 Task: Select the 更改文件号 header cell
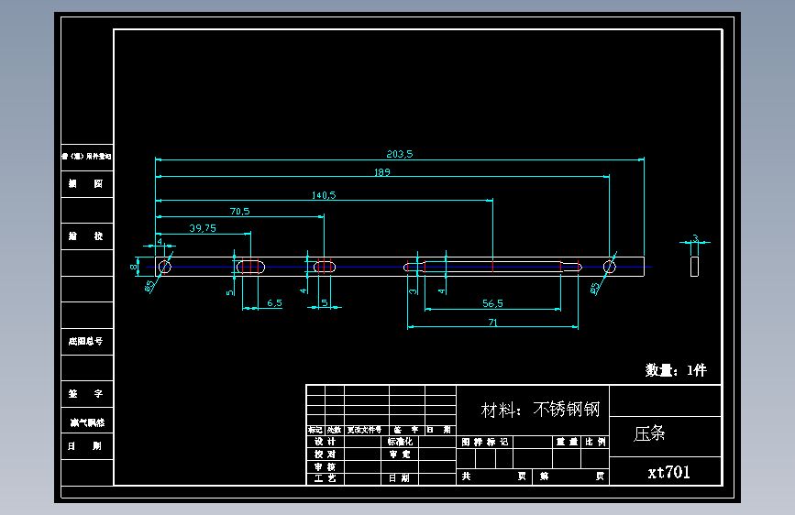coord(365,430)
